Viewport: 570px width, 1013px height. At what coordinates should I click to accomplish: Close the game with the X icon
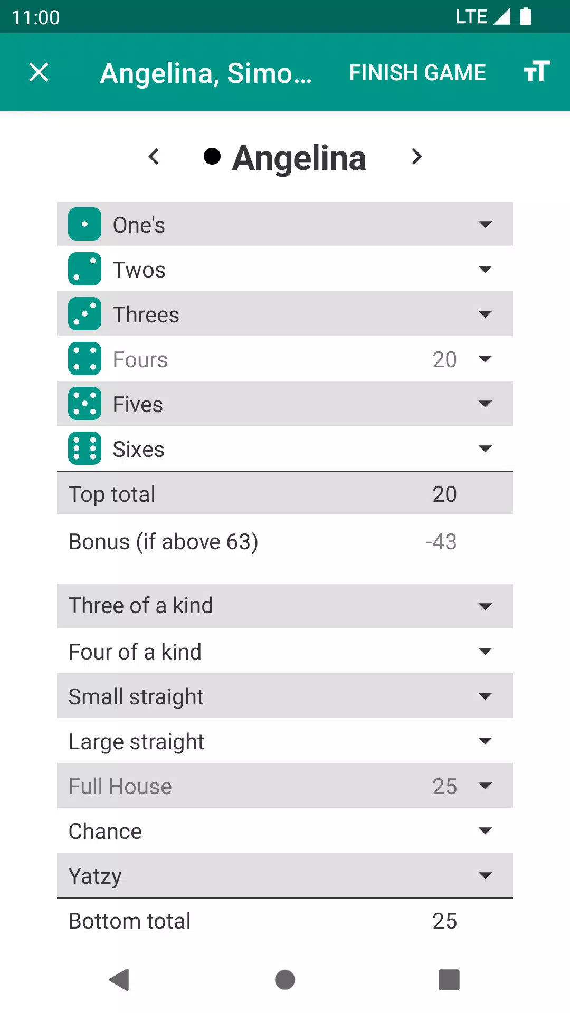(x=39, y=72)
